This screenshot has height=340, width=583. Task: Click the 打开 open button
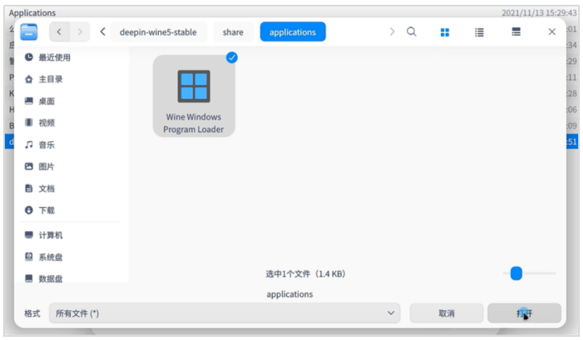(x=524, y=314)
